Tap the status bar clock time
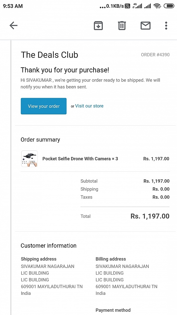This screenshot has width=177, height=315. pyautogui.click(x=13, y=6)
